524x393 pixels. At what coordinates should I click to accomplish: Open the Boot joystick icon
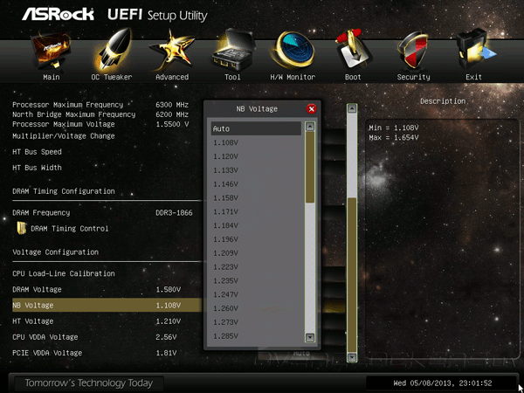tap(353, 50)
